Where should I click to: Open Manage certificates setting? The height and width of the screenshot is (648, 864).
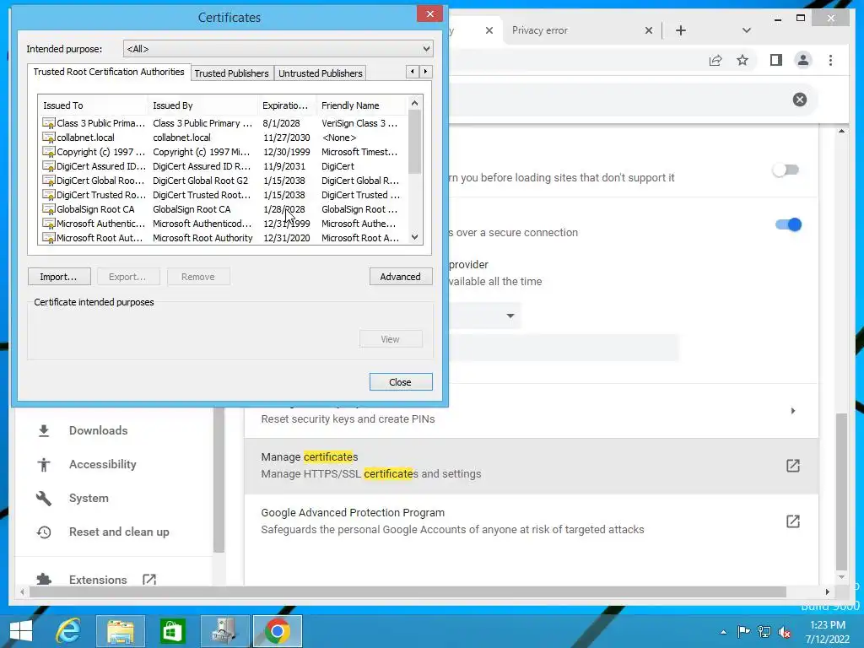(x=532, y=466)
